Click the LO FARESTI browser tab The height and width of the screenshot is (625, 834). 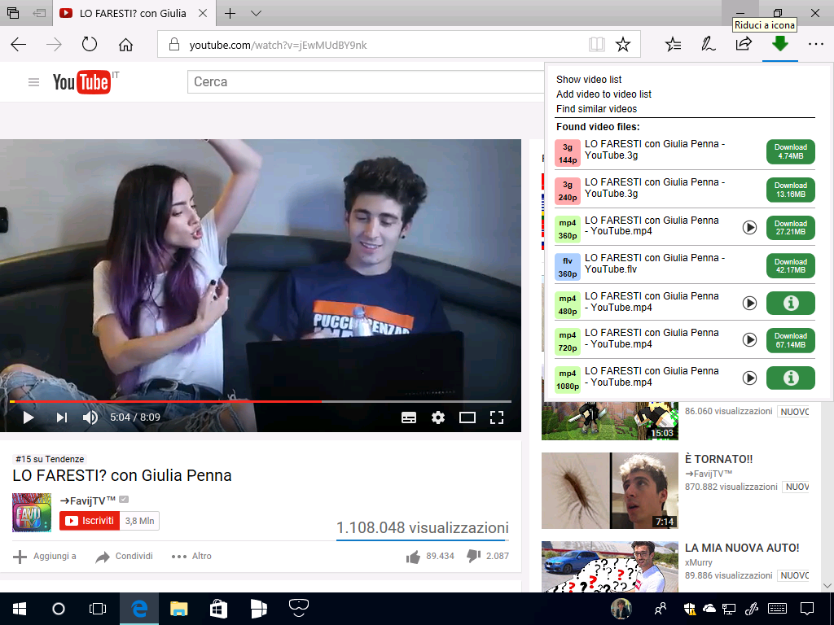(133, 13)
